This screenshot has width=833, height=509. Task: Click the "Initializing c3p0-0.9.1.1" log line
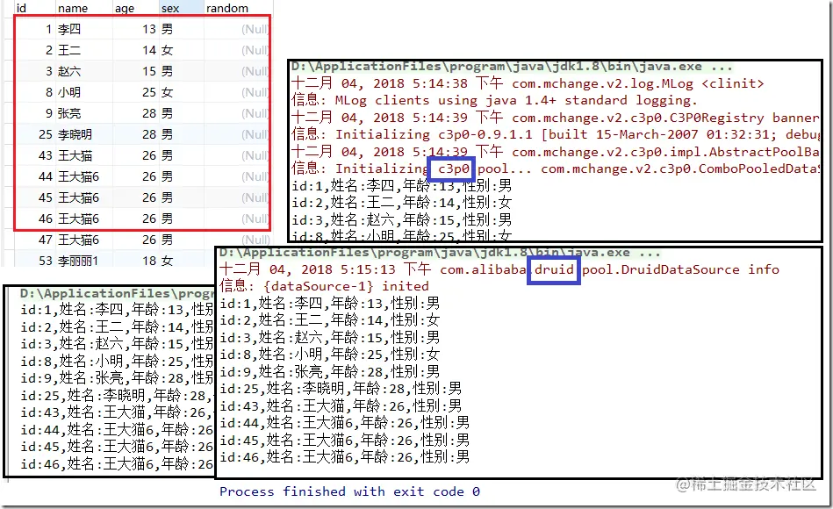coord(556,134)
